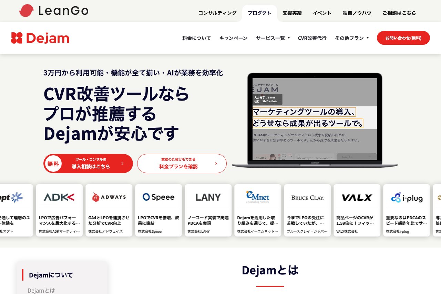Click the i-plug logo icon

coord(407,198)
